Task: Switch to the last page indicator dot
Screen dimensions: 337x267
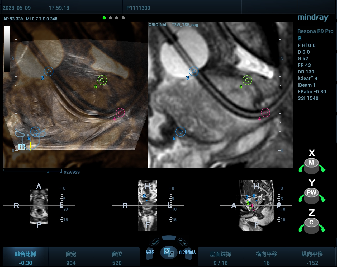Action: point(123,18)
